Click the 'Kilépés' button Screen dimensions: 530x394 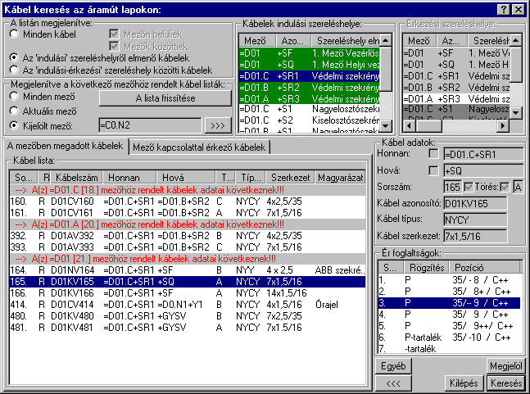pos(464,383)
